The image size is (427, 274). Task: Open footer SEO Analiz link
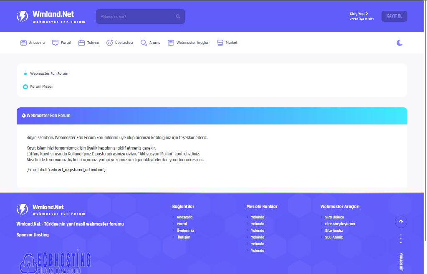click(334, 237)
